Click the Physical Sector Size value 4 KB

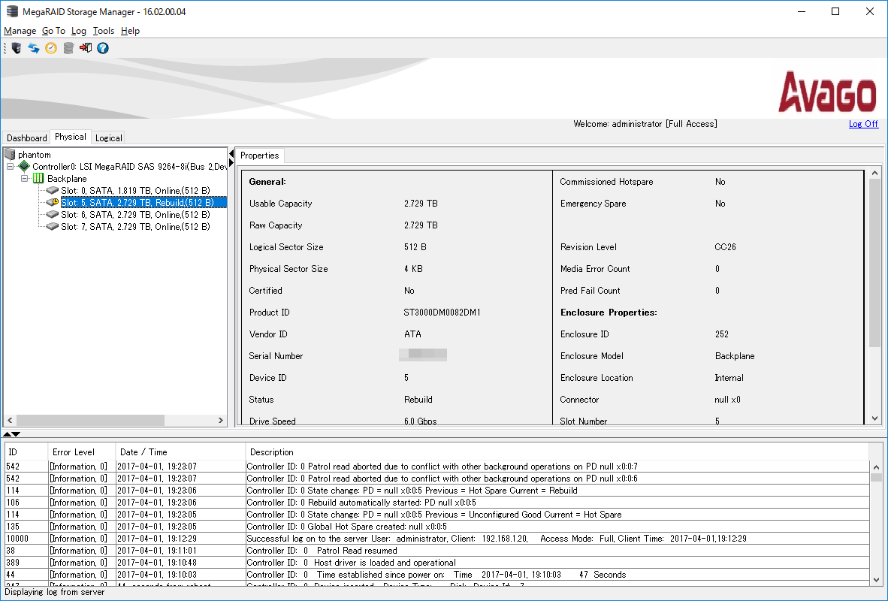(413, 268)
